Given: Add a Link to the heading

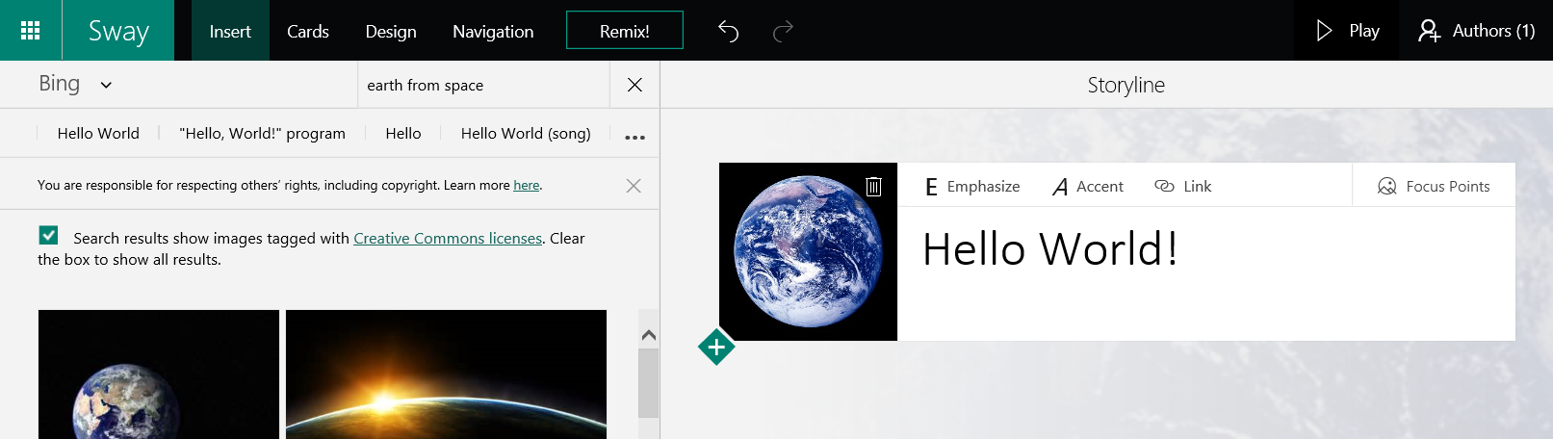Looking at the screenshot, I should pyautogui.click(x=1183, y=186).
